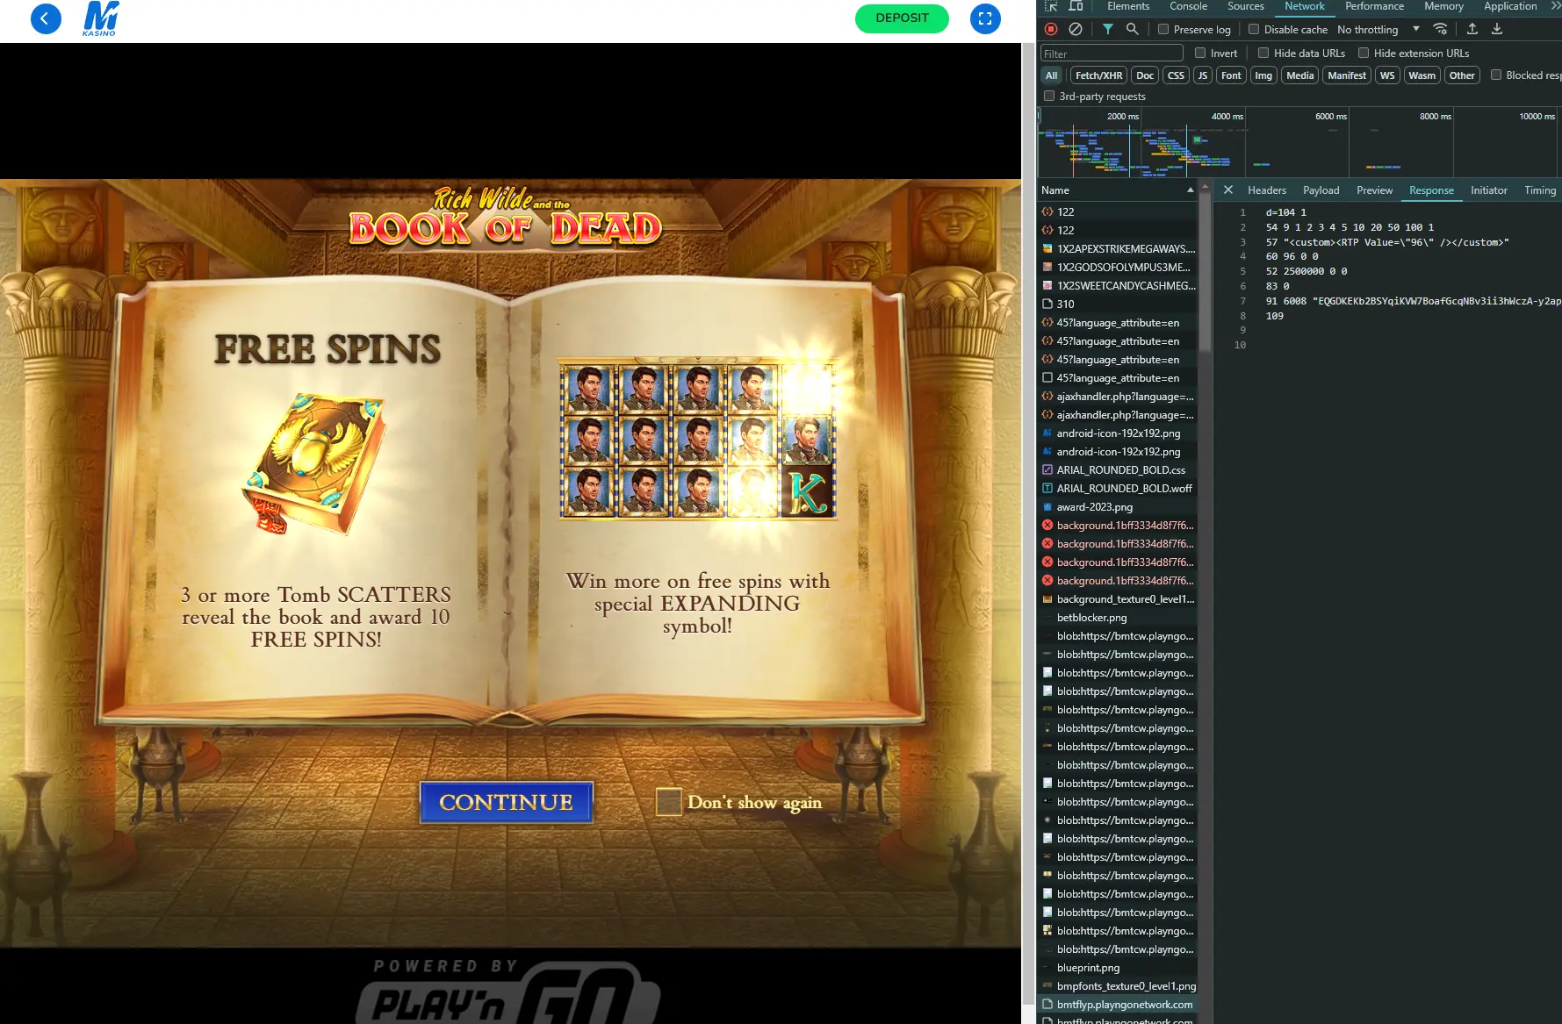The image size is (1562, 1024).
Task: Filter by WS requests
Action: pyautogui.click(x=1387, y=75)
